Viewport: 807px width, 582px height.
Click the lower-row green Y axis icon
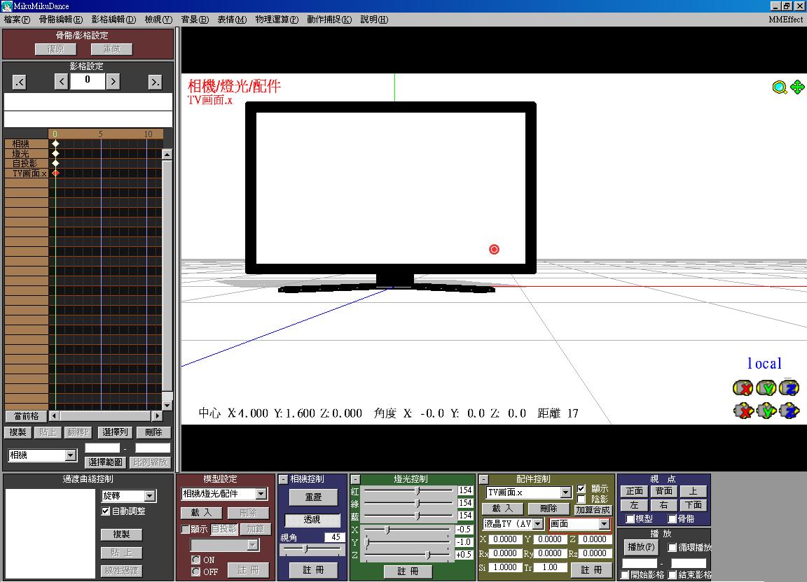coord(766,411)
